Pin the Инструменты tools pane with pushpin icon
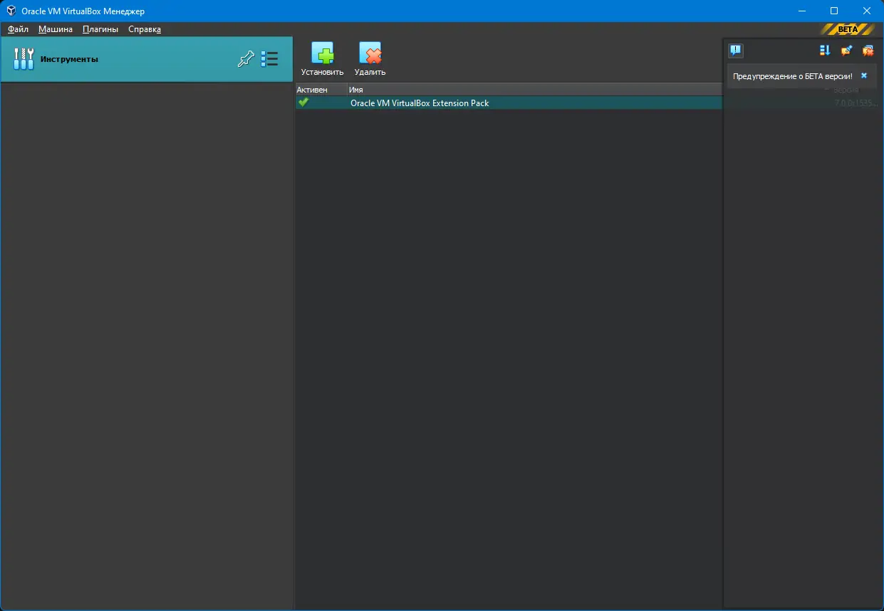Viewport: 884px width, 611px height. 245,59
